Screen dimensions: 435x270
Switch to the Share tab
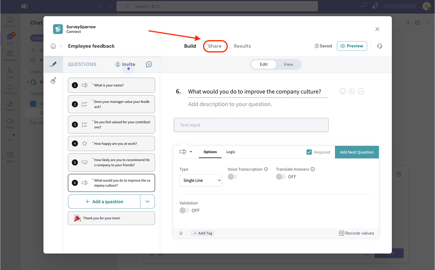(215, 46)
